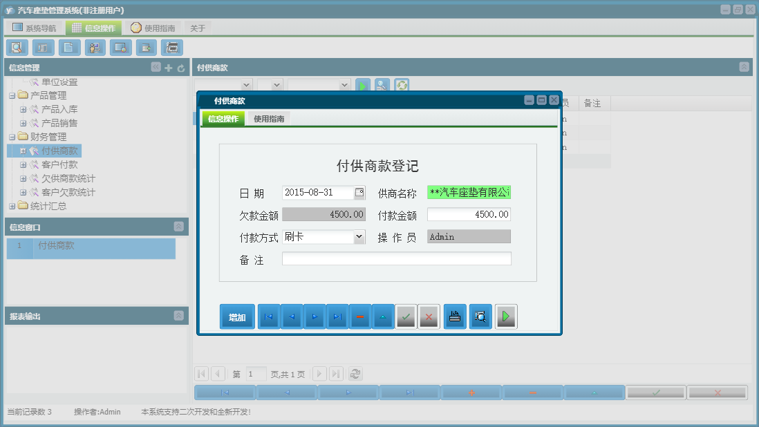Add a record with the orange plus in bottom bar
Viewport: 759px width, 427px height.
pyautogui.click(x=471, y=392)
